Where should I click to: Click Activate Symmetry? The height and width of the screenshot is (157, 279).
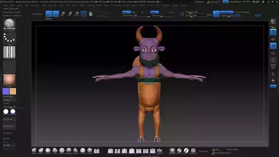(x=242, y=12)
